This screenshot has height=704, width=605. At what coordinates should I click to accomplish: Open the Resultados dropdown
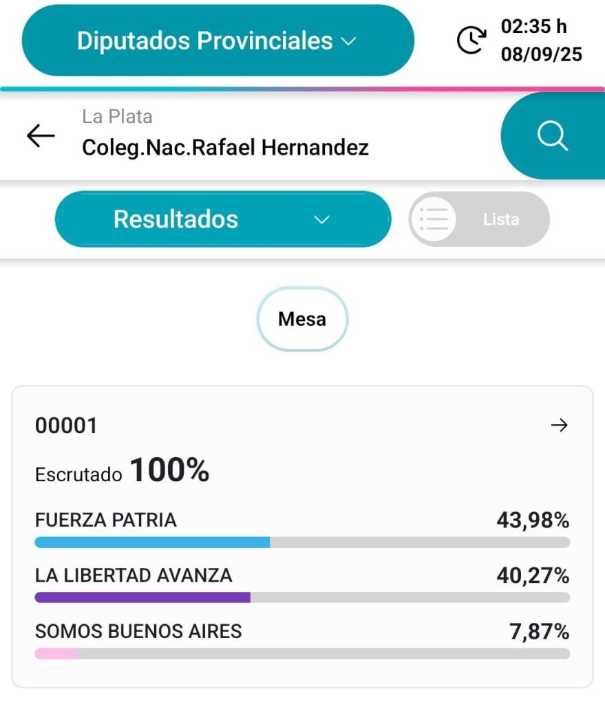[223, 219]
